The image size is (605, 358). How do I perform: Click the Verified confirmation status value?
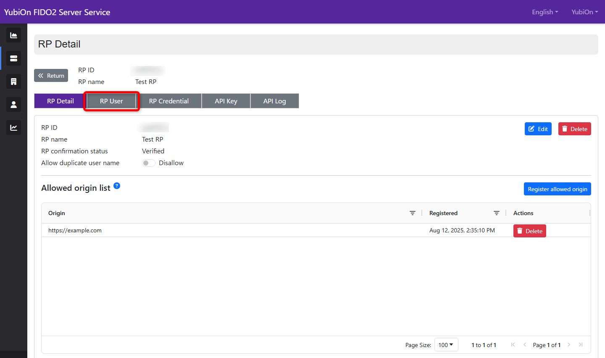(x=153, y=151)
